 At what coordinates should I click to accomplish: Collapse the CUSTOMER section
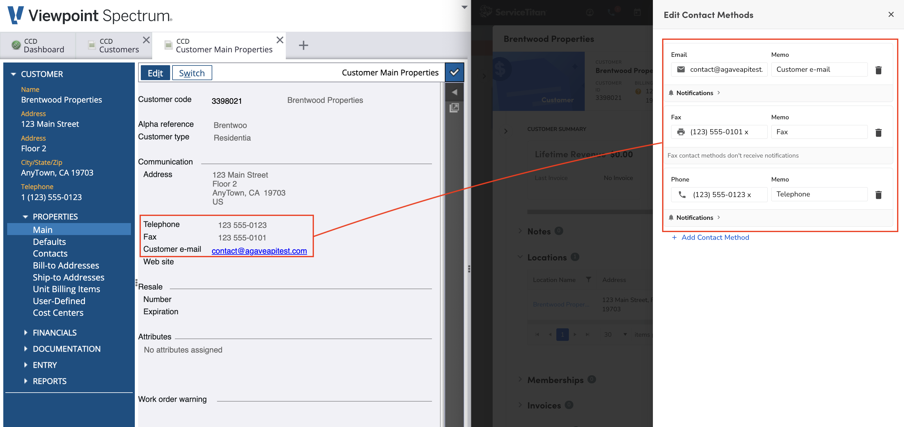pos(13,74)
